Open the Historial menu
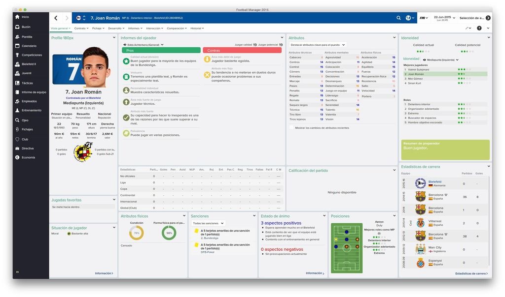Viewport: 505px width, 297px height. [x=197, y=28]
